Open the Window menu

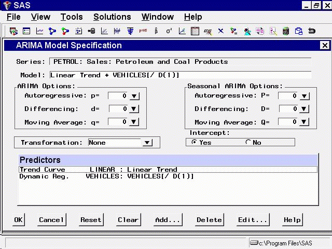(x=158, y=17)
